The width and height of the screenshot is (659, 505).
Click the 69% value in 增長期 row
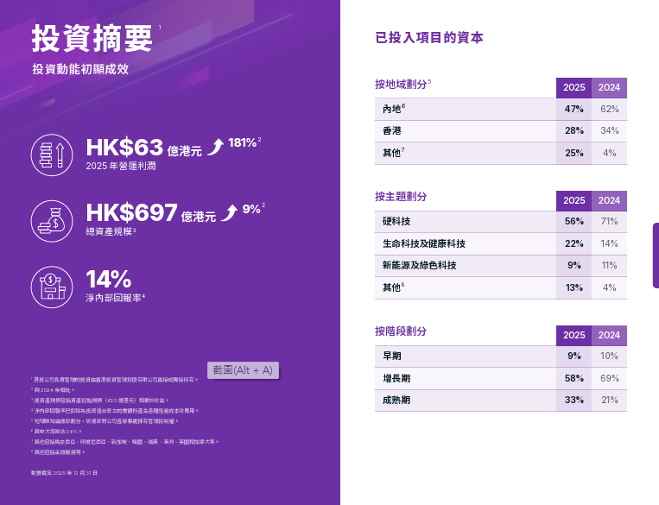[609, 378]
